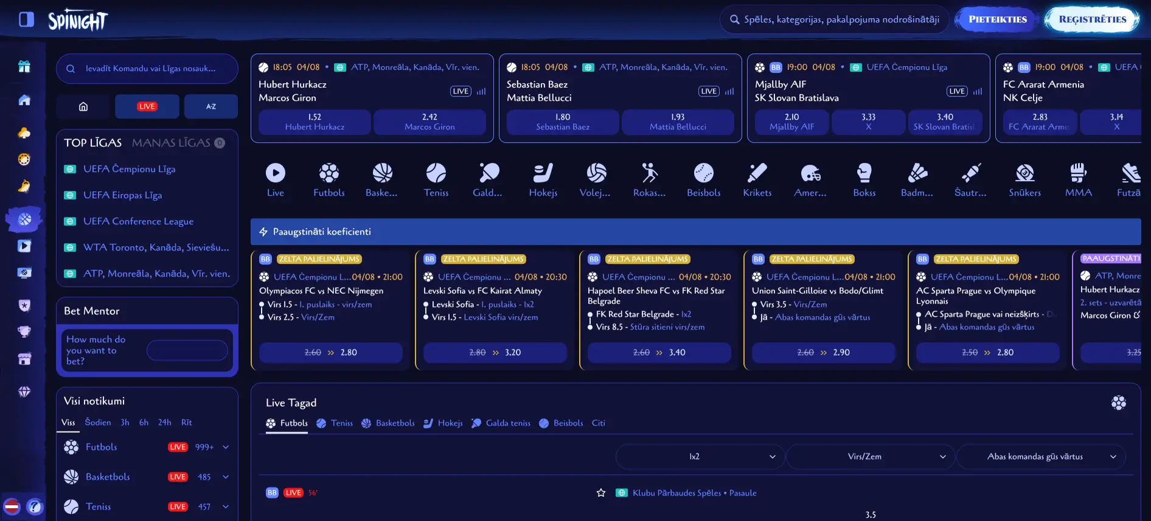
Task: Open the Abas komandas gūs vārtus dropdown
Action: click(x=1041, y=457)
